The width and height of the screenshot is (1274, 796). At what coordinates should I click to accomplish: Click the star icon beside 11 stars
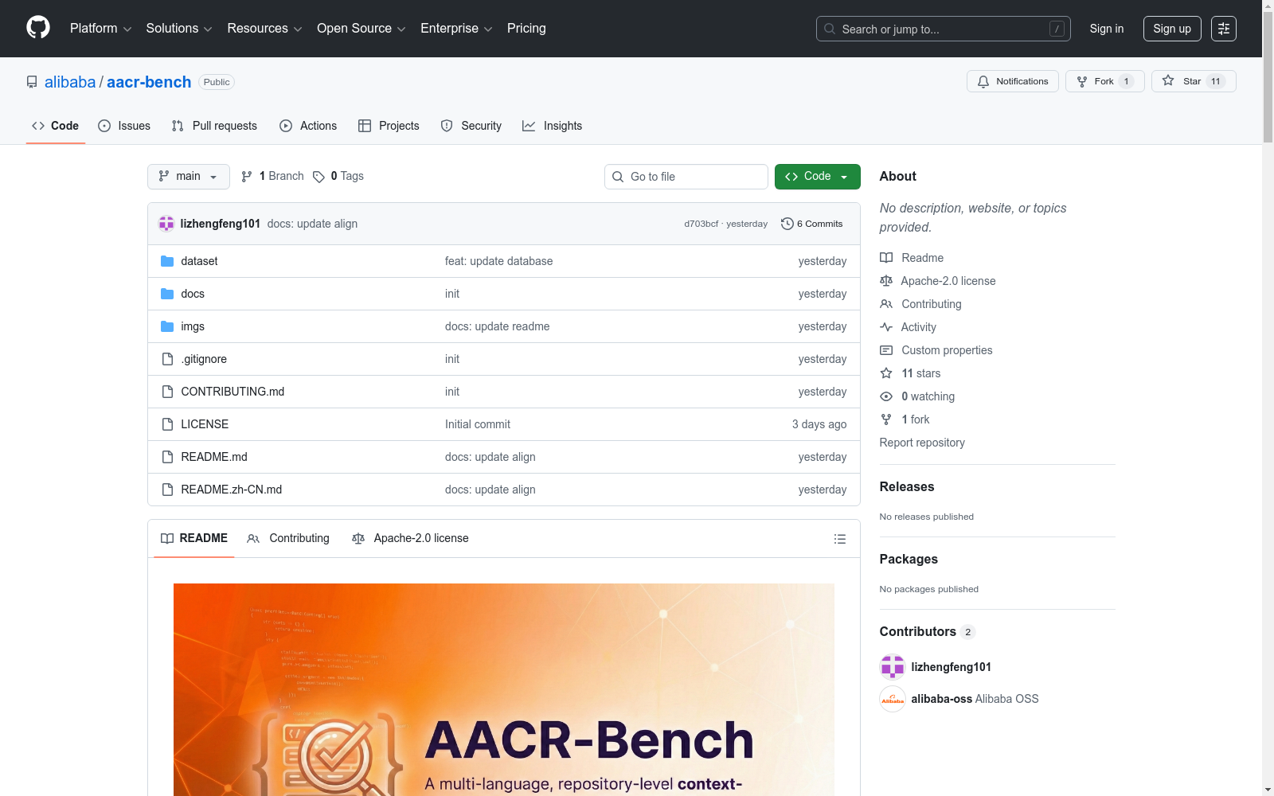[x=886, y=373]
